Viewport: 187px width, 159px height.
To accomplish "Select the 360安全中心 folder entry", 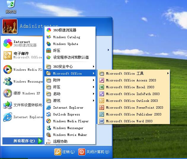I will point(70,67).
